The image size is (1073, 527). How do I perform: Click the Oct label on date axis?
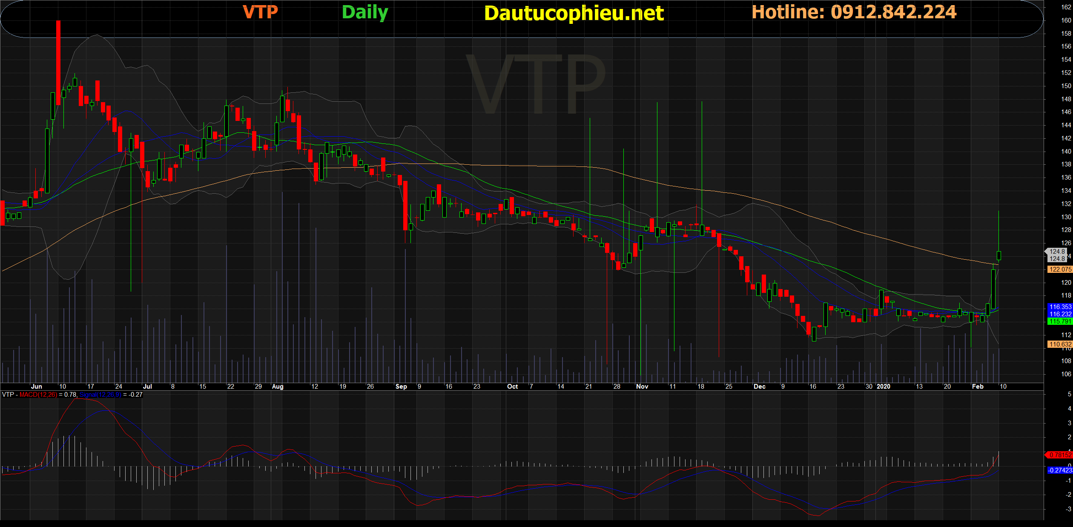[x=513, y=387]
